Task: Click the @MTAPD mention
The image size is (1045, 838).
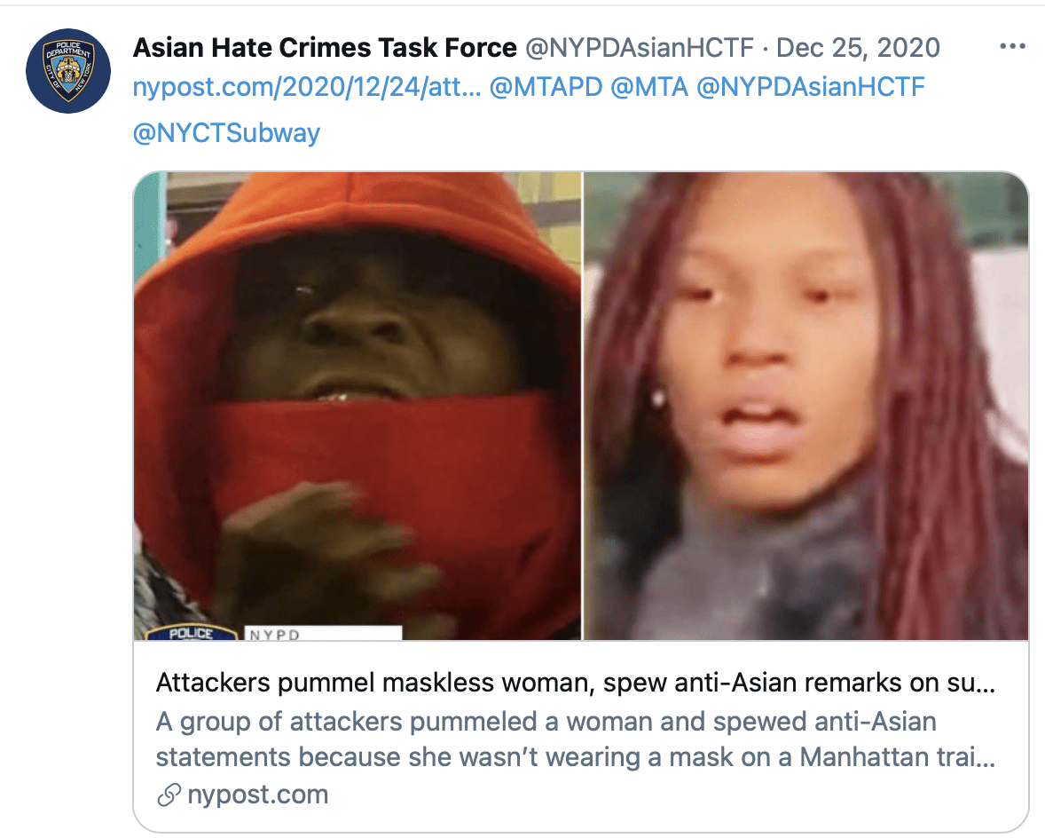Action: point(546,87)
